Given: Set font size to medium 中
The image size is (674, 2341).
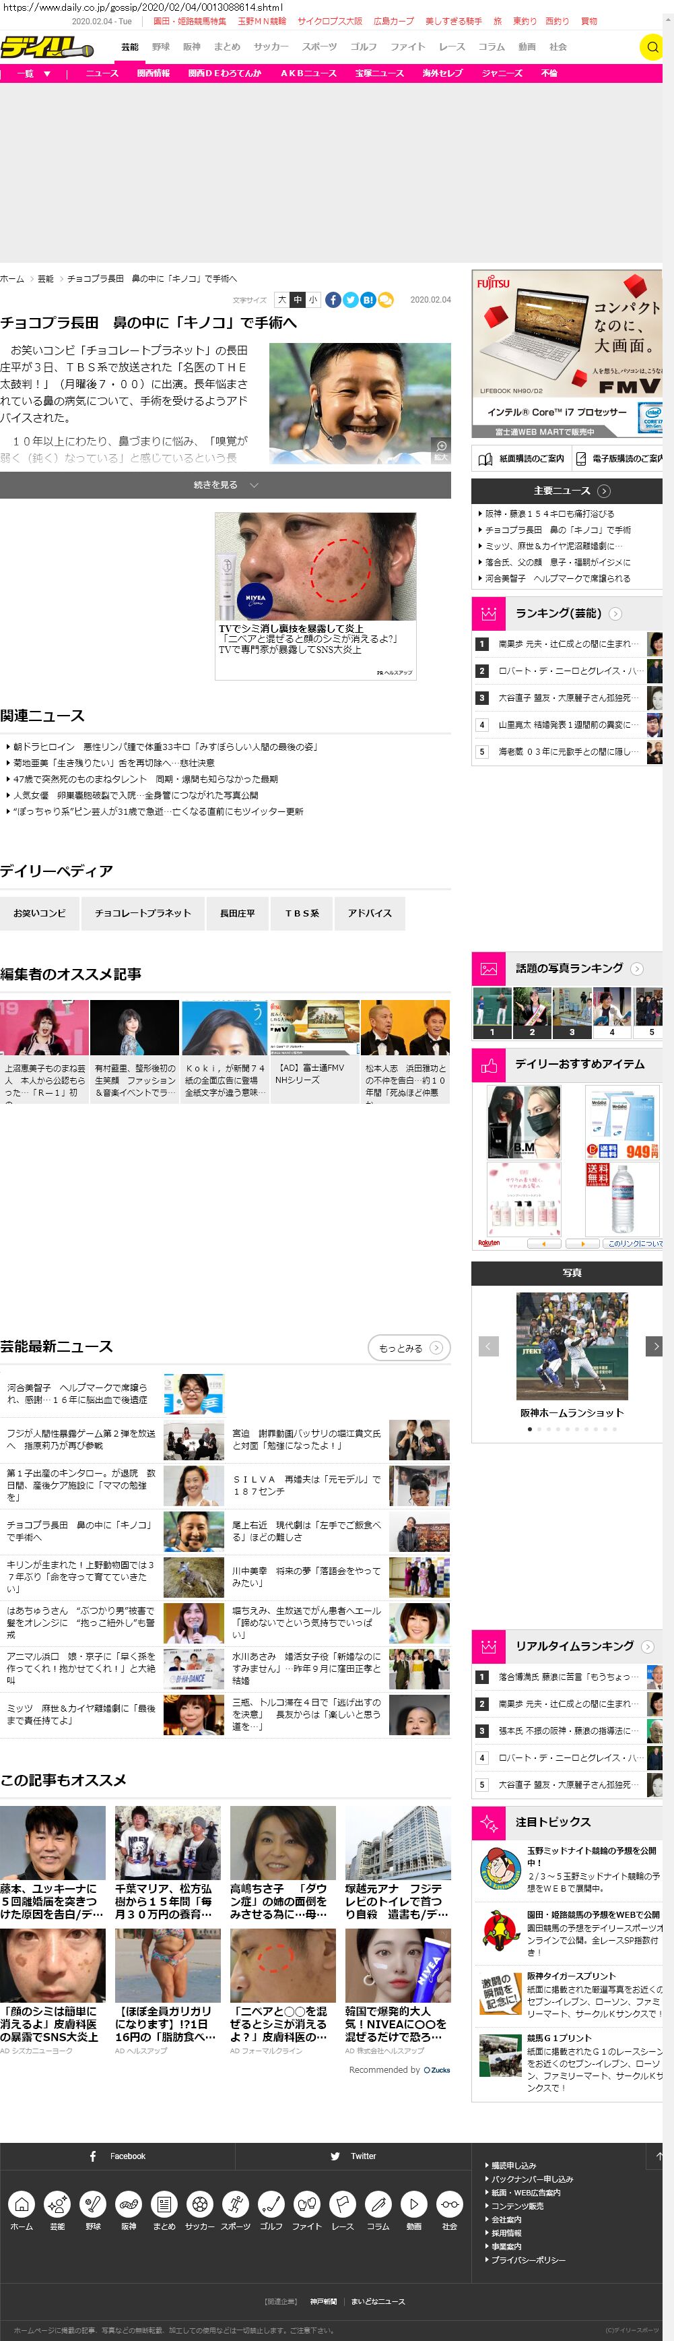Looking at the screenshot, I should click(297, 300).
